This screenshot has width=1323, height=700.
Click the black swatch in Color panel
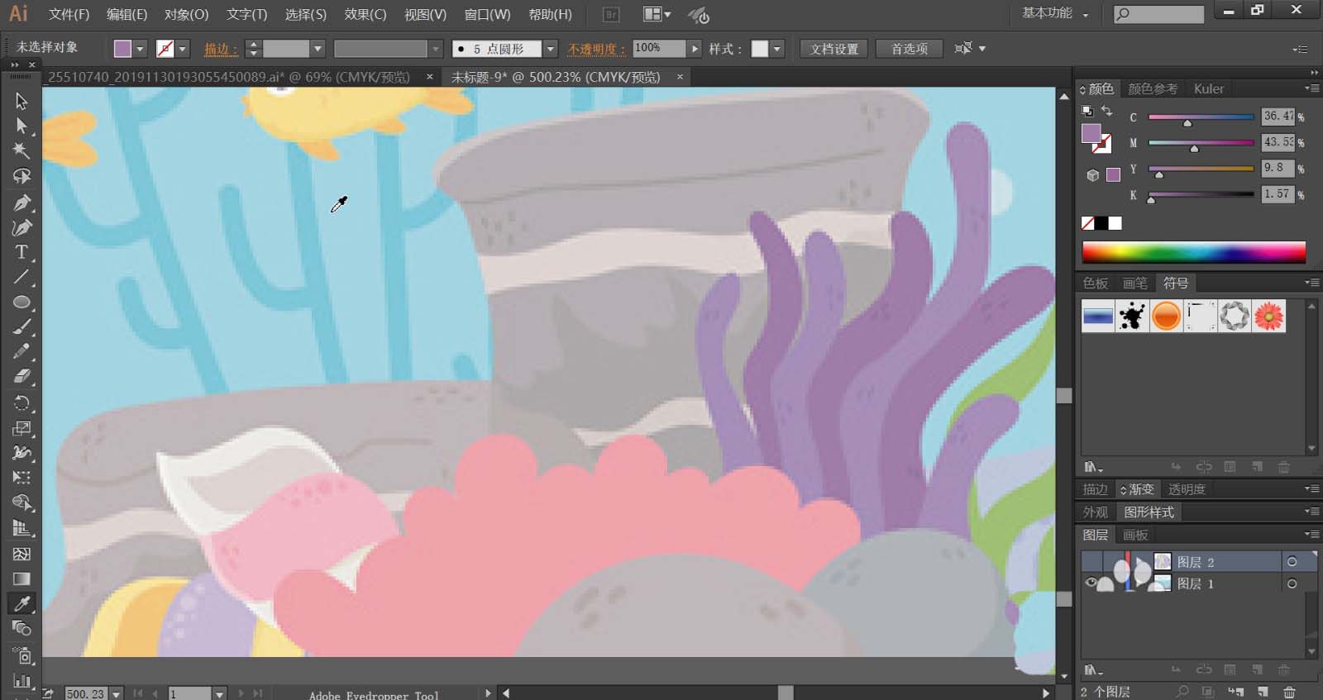coord(1101,223)
